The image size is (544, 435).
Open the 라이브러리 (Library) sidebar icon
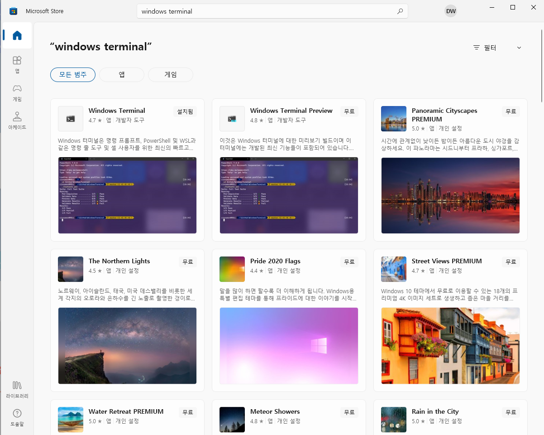(17, 389)
